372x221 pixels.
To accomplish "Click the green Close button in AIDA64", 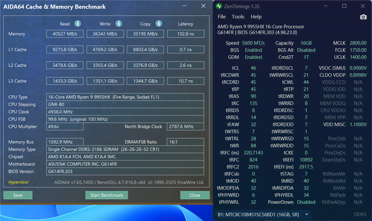I will coord(195,195).
